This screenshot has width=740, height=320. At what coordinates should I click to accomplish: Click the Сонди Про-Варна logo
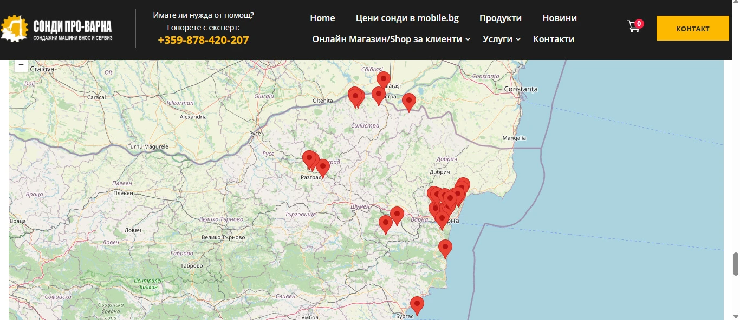click(x=57, y=29)
